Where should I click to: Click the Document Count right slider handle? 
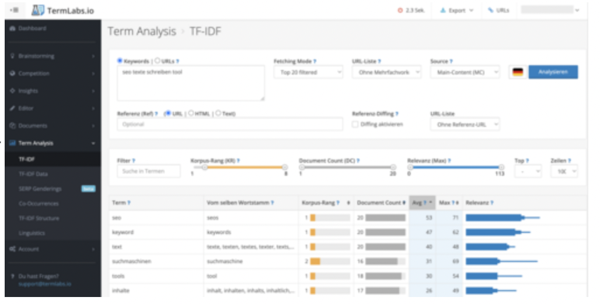[393, 167]
